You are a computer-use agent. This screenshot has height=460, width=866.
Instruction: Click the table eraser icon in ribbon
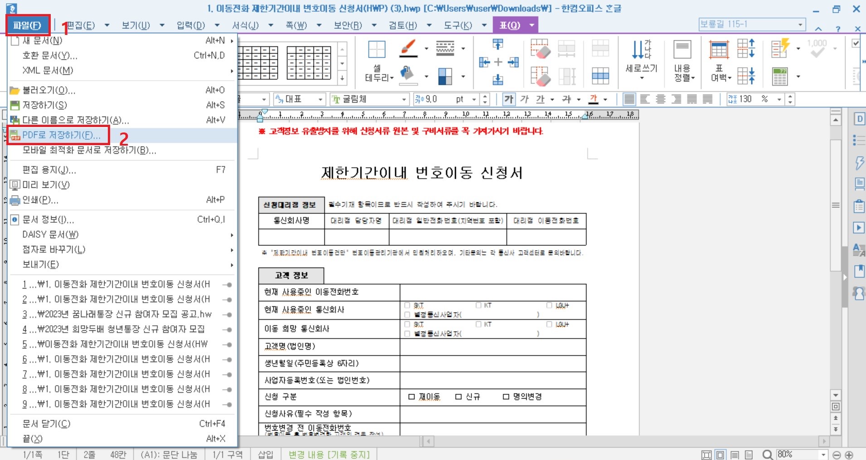(x=540, y=48)
